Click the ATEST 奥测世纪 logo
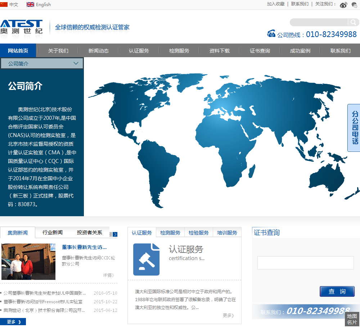Screen dimensions: 360x327 21,27
